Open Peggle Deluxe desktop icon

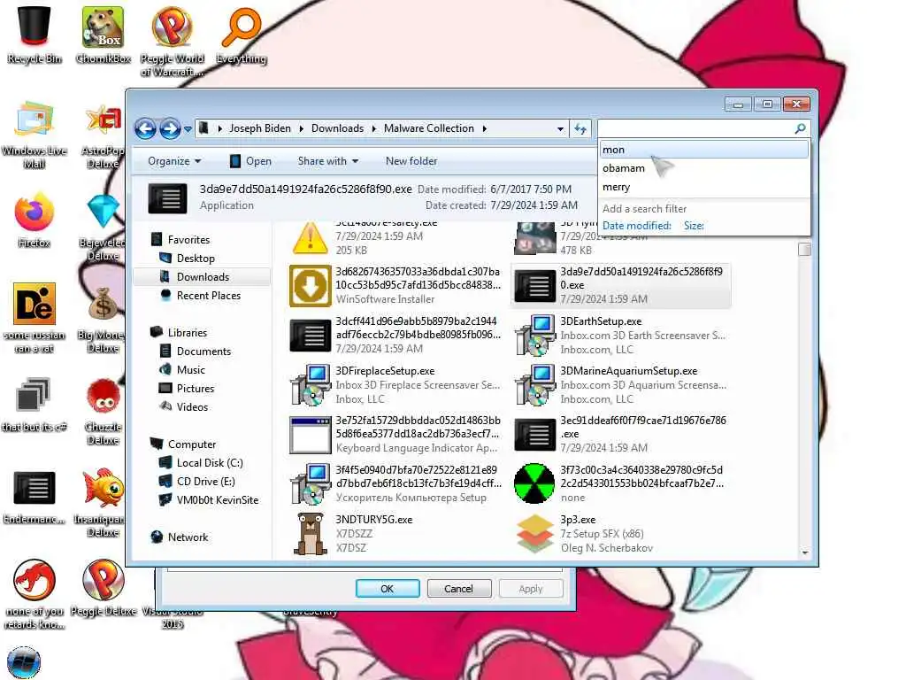(103, 586)
